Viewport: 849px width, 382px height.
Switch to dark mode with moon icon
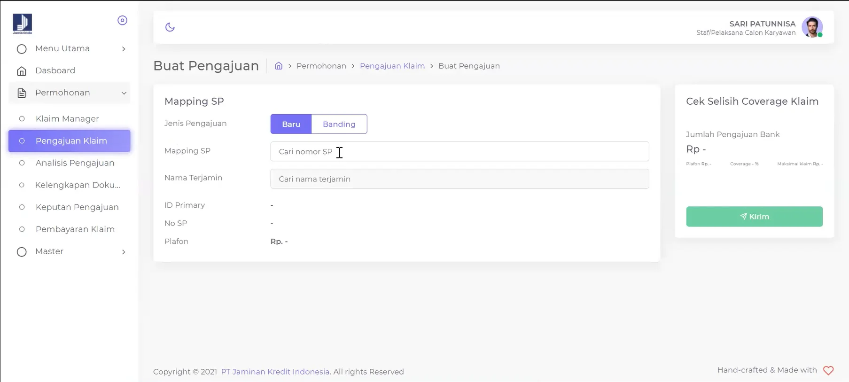[170, 27]
